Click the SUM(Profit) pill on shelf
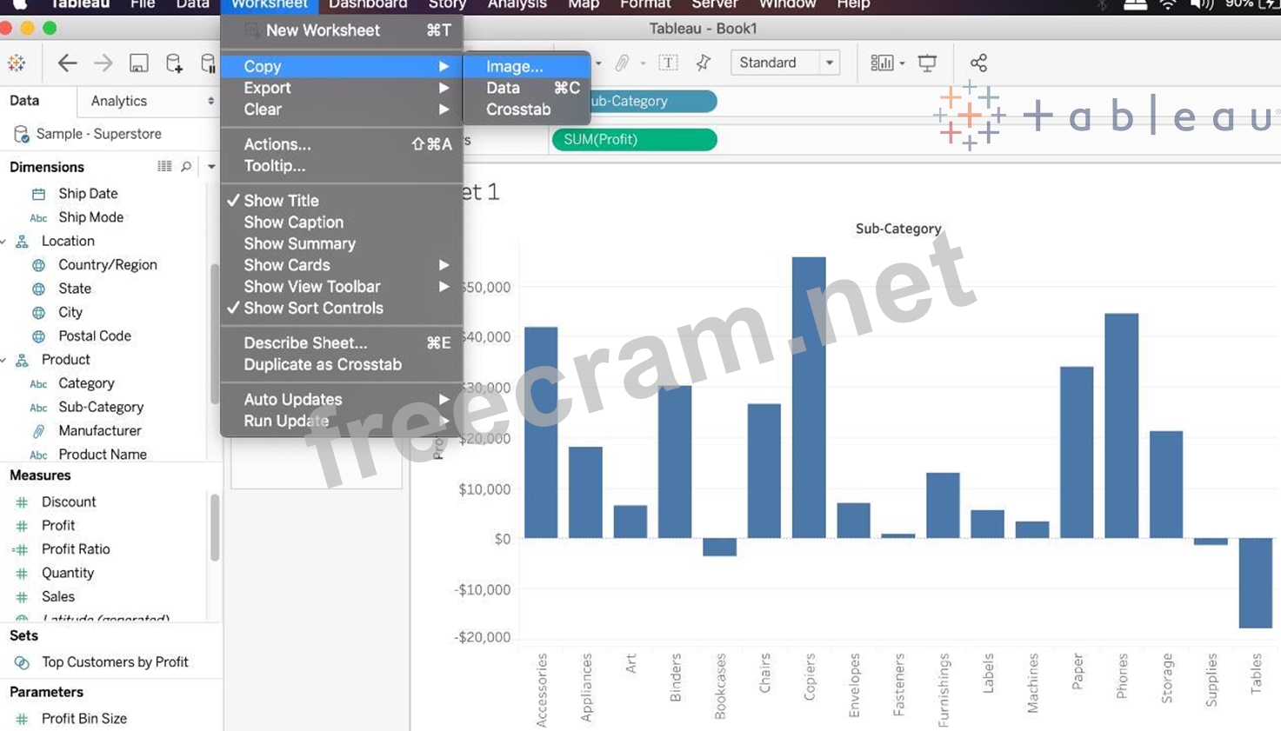 click(x=634, y=139)
